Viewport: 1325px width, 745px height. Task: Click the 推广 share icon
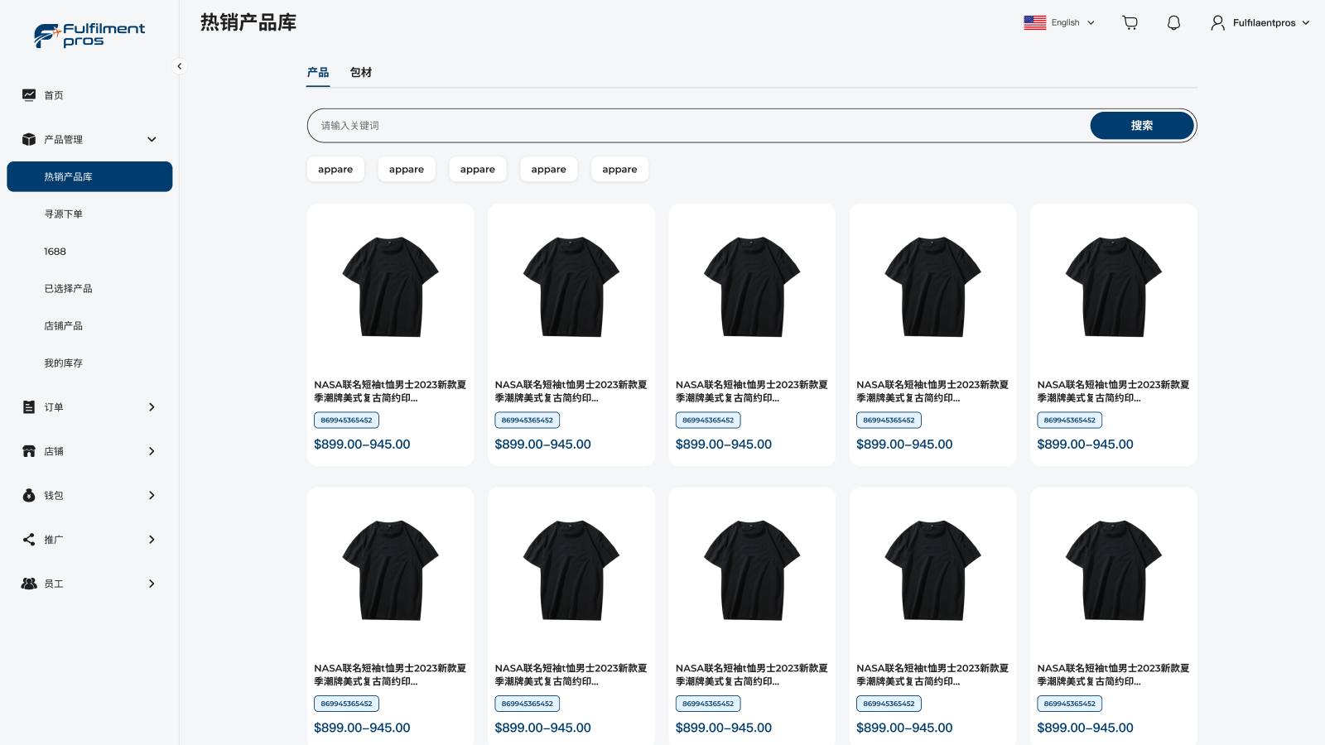28,539
